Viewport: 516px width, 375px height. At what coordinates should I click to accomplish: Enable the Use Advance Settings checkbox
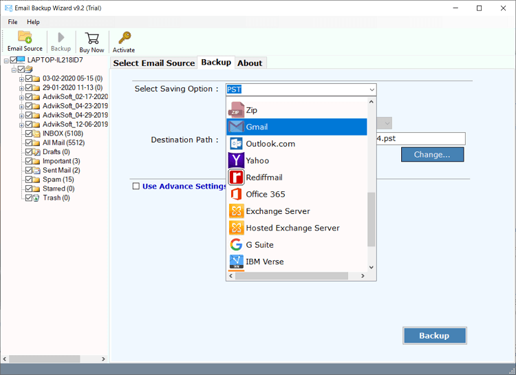[136, 186]
